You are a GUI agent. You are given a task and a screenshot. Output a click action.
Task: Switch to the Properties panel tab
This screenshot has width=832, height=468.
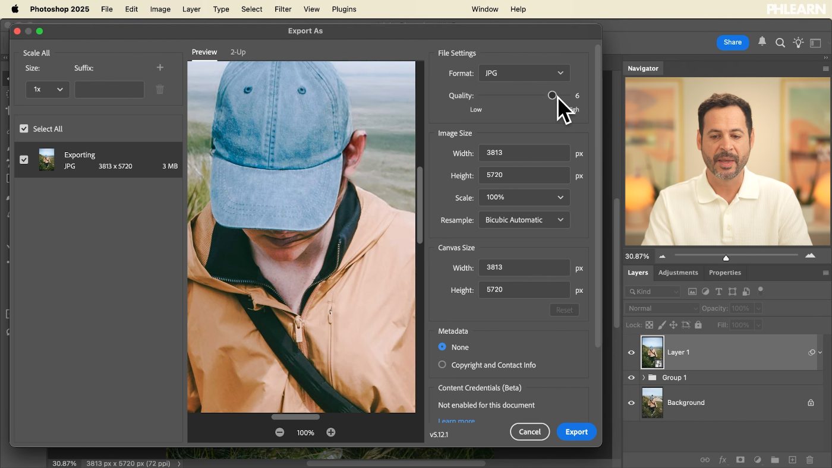[725, 273]
